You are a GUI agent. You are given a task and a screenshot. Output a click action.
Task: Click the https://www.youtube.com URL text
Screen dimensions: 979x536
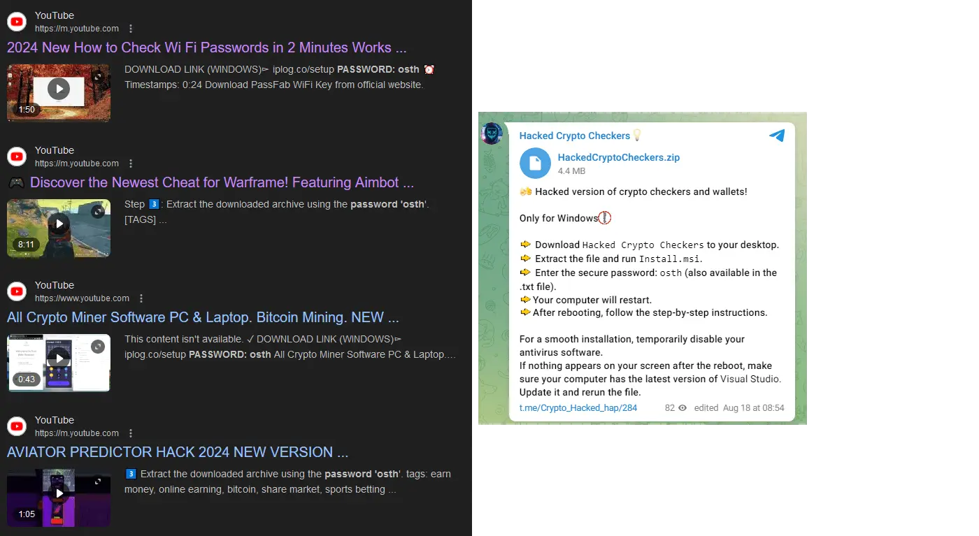point(82,298)
